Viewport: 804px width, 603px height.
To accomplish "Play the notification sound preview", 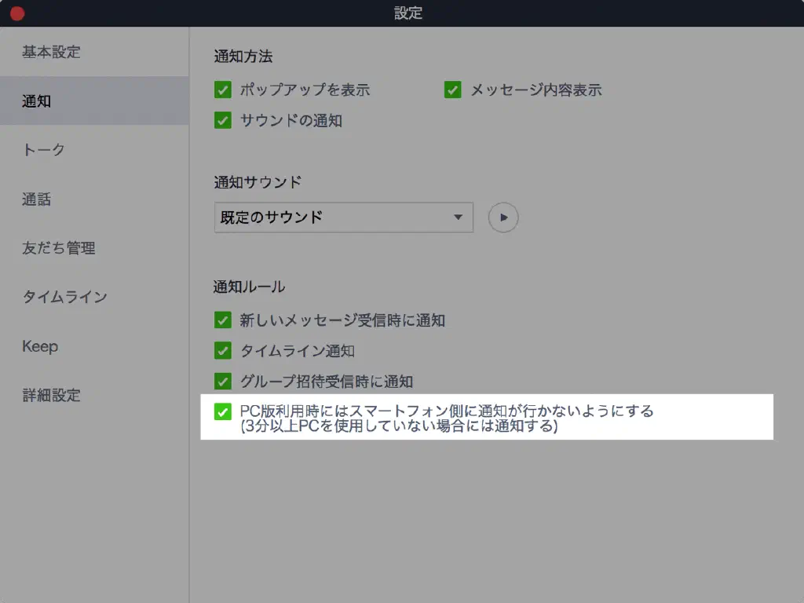I will tap(503, 217).
